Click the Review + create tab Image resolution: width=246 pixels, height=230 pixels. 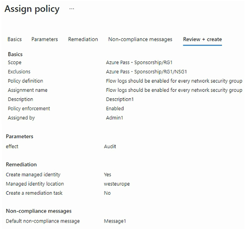click(202, 39)
